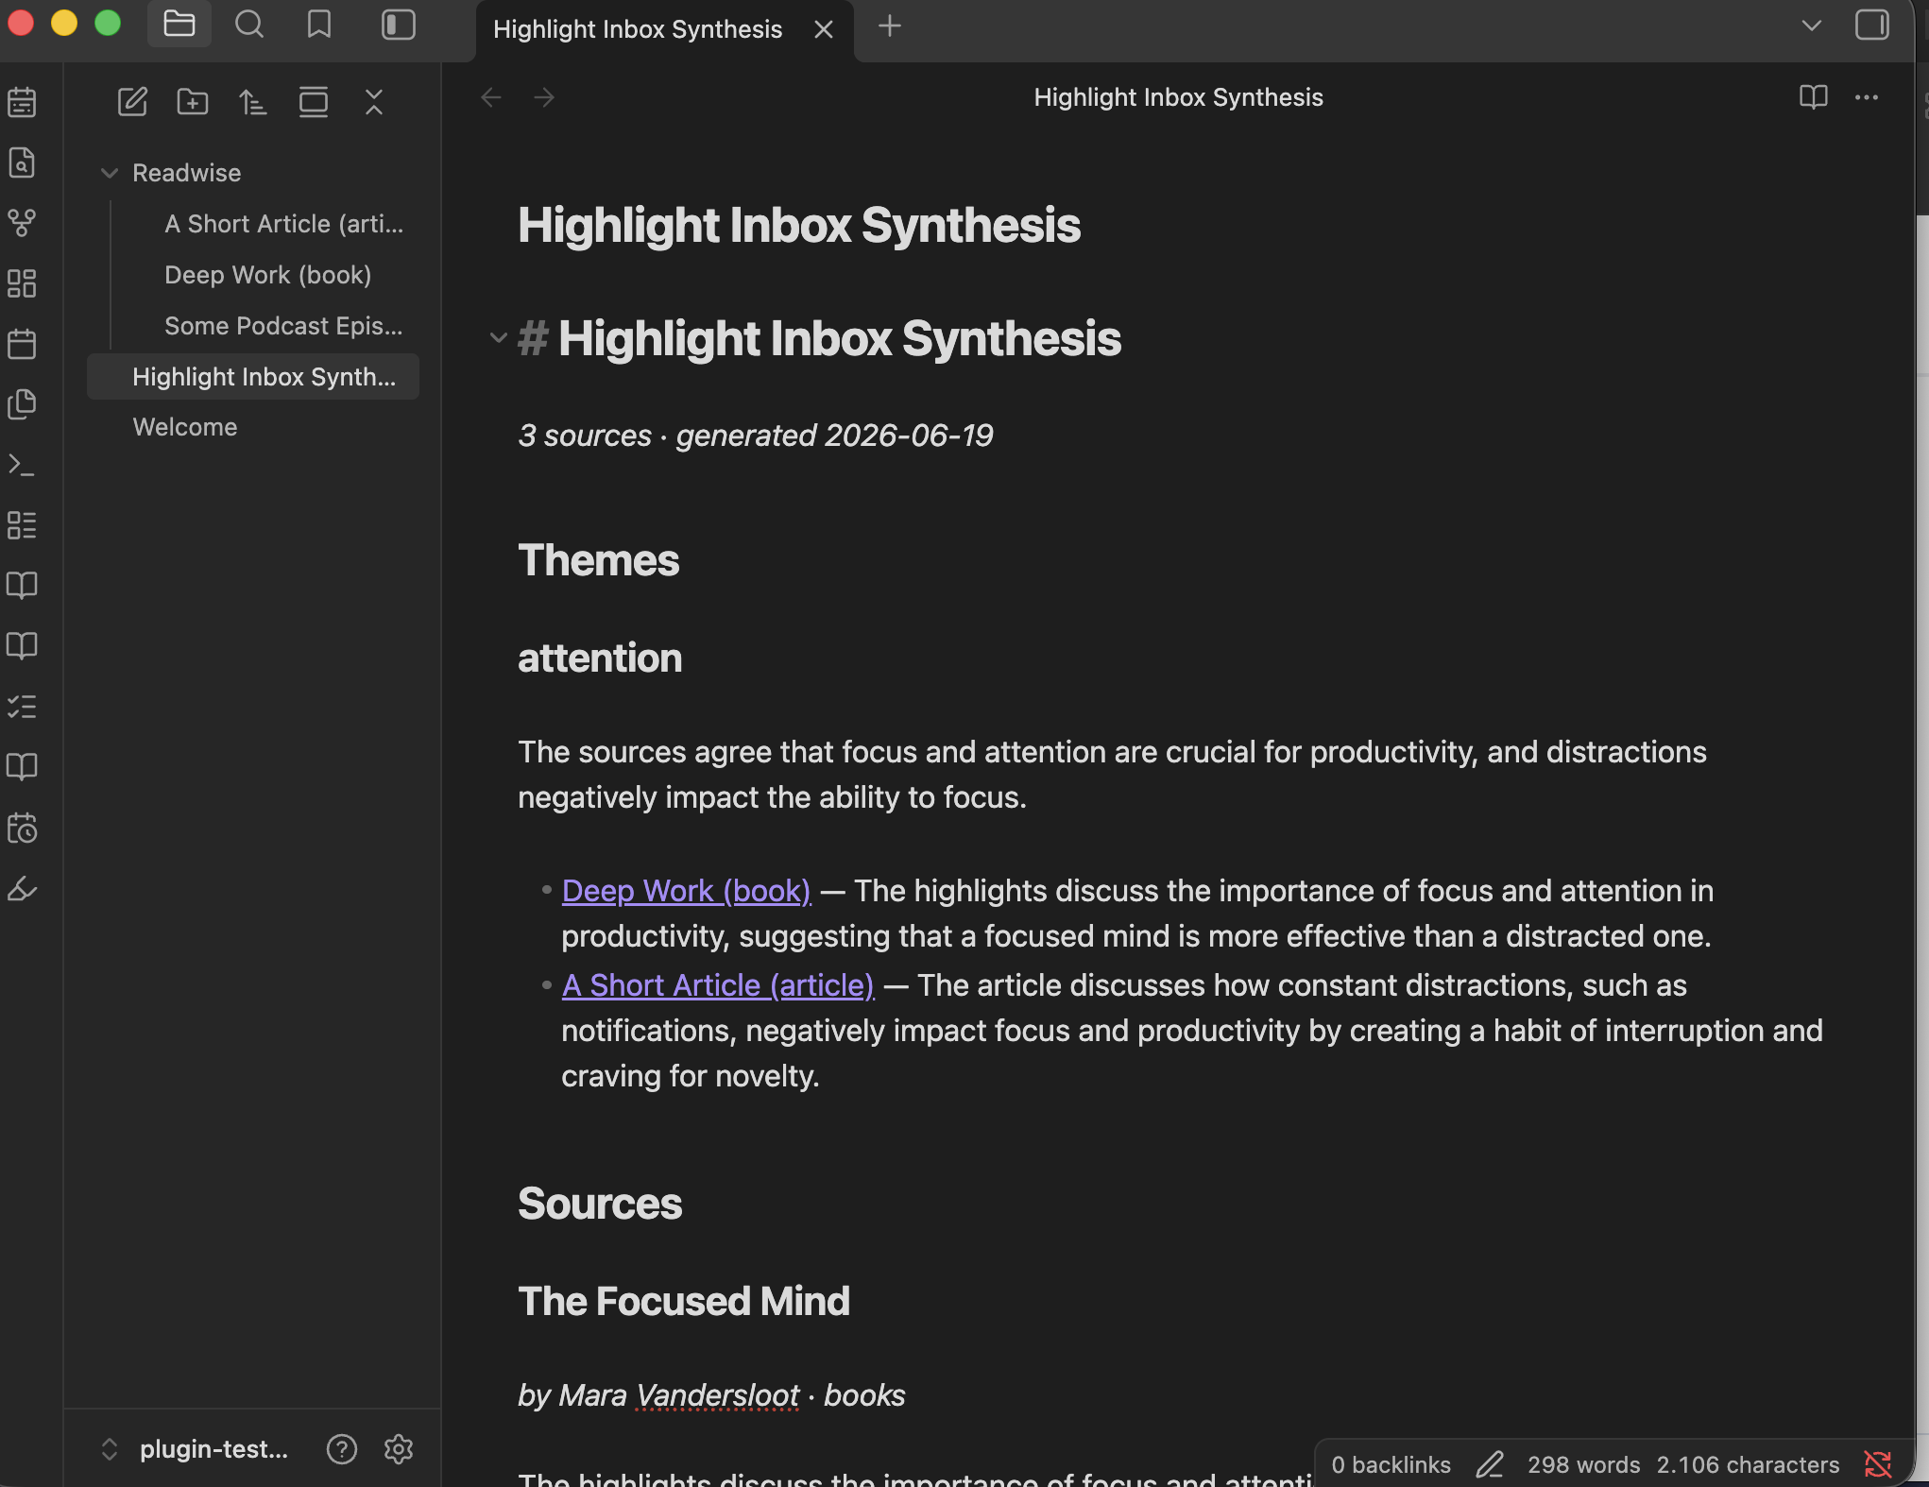The width and height of the screenshot is (1929, 1487).
Task: Collapse all folders in explorer
Action: point(374,101)
